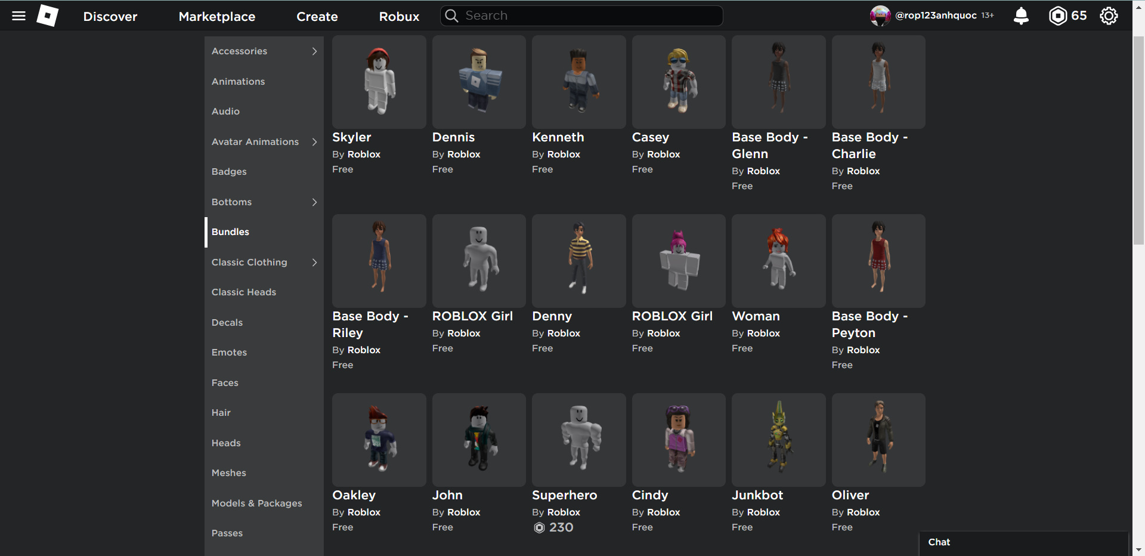
Task: Select the Bundles category
Action: point(264,232)
